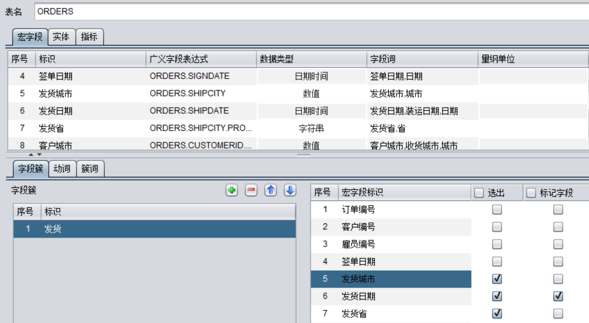
Task: Click ORDERS.SIGNDATE expression cell
Action: 201,76
